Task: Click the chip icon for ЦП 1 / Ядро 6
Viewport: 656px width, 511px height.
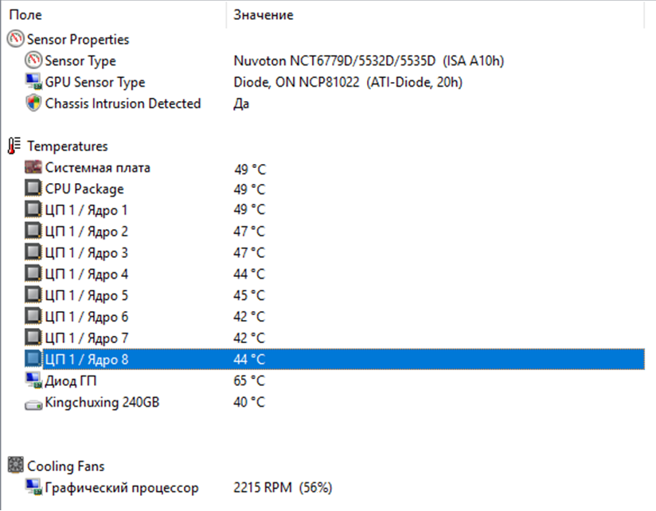Action: tap(33, 316)
